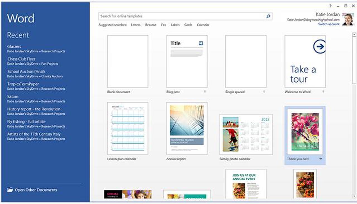Click Katie Jordan's profile picture
Viewport: 357px width, 204px height.
tap(348, 19)
